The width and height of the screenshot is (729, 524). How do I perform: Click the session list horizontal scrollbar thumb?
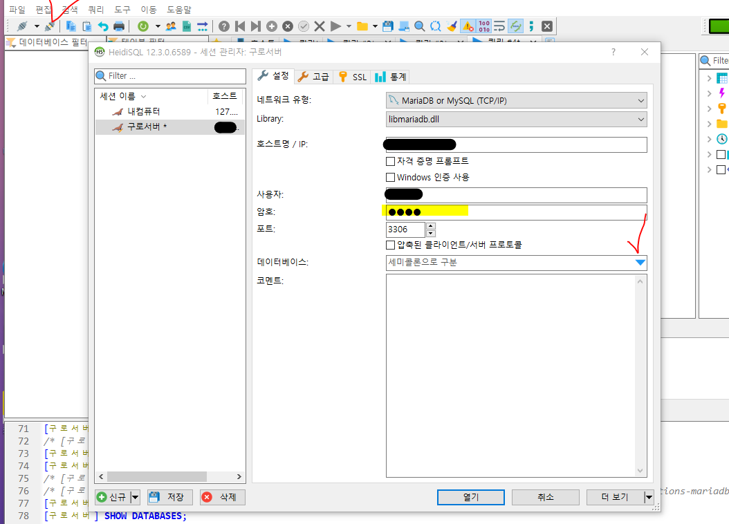157,476
